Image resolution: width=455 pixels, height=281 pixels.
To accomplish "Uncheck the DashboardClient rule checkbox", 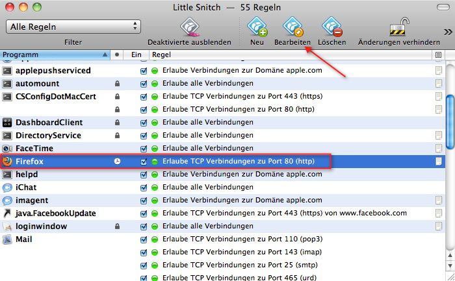I will pyautogui.click(x=144, y=123).
